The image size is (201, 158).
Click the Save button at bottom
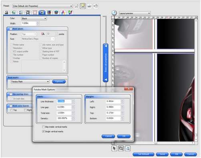coord(162,154)
